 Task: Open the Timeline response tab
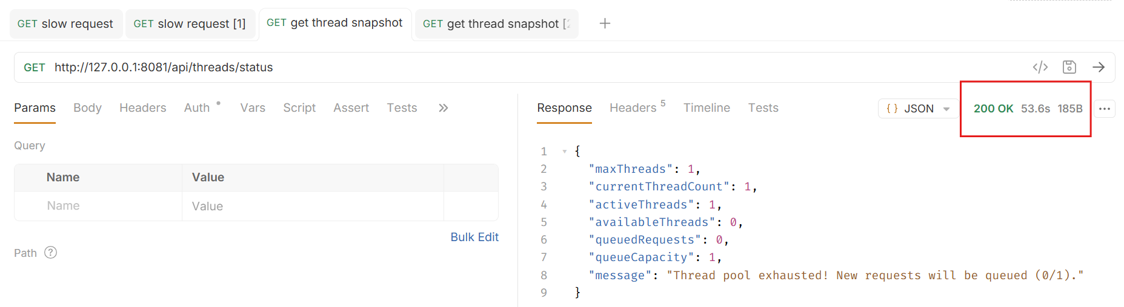[707, 108]
